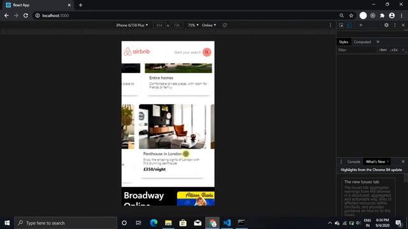
Task: Click the site information icon in address bar
Action: click(x=38, y=15)
